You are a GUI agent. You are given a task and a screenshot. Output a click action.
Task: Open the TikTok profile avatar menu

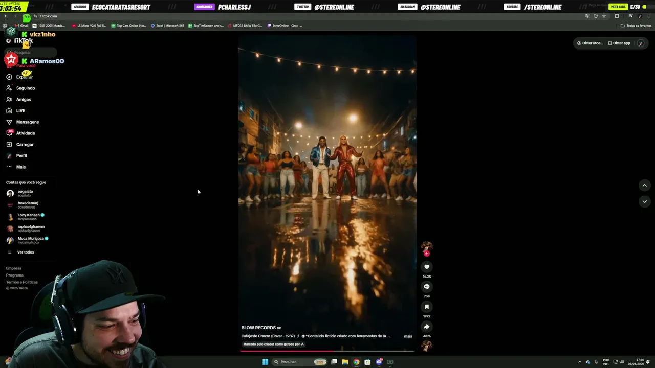640,43
